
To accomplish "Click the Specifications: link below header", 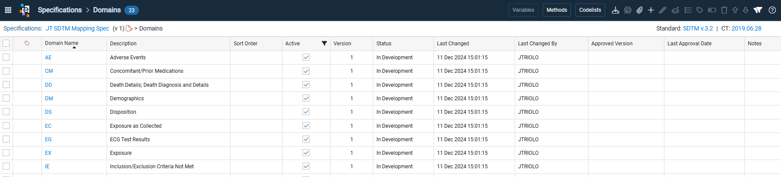I will point(23,28).
